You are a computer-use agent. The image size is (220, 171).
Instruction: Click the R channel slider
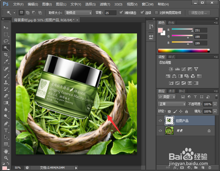pyautogui.click(x=182, y=30)
